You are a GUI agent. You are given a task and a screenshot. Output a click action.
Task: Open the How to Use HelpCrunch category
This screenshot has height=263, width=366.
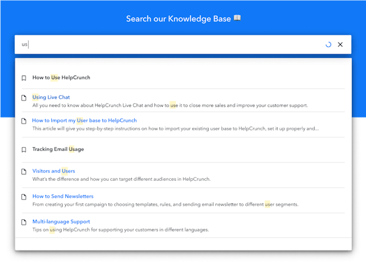point(61,77)
